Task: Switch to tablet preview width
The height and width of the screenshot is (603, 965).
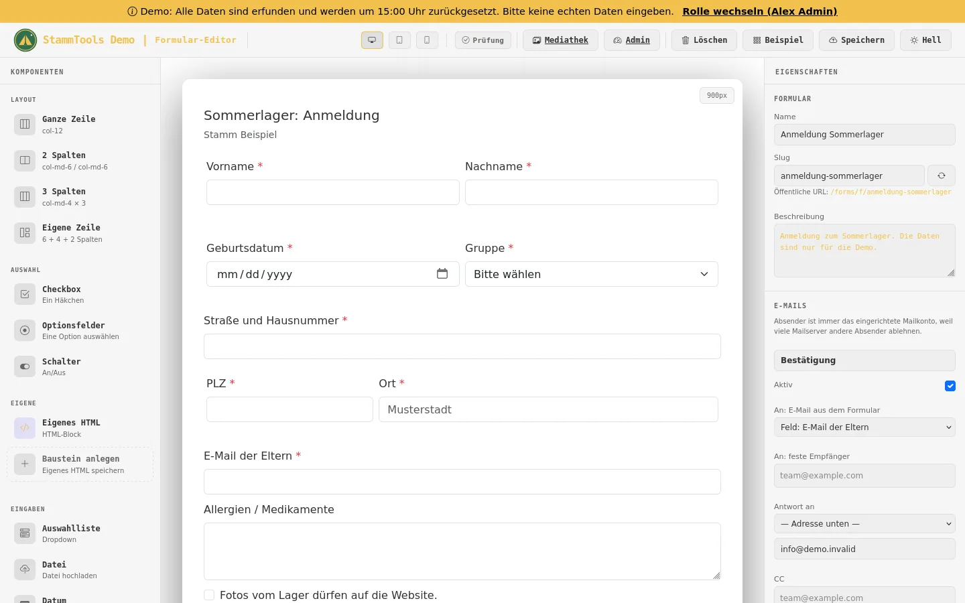Action: (x=399, y=40)
